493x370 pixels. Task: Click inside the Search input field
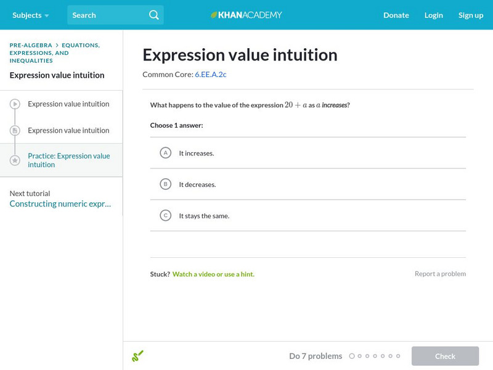click(x=105, y=15)
